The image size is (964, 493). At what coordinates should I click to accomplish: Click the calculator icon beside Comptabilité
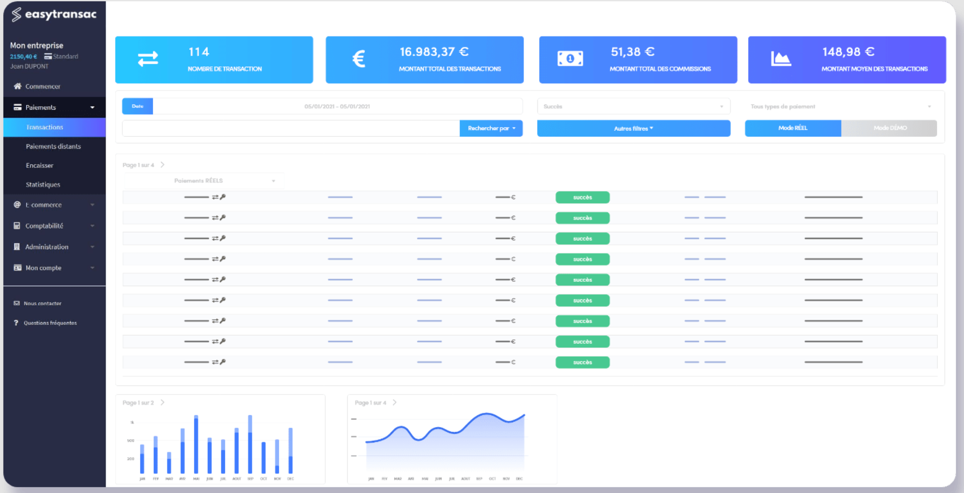point(17,226)
